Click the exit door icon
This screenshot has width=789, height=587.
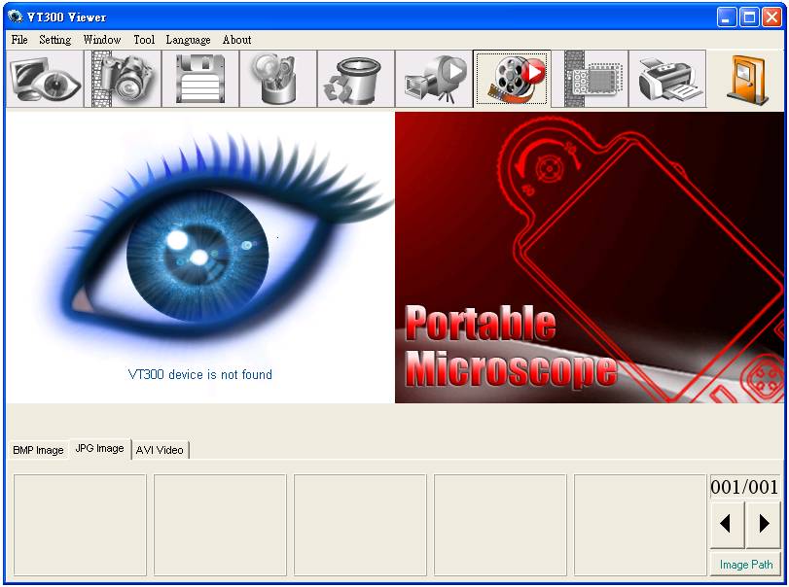(x=747, y=79)
